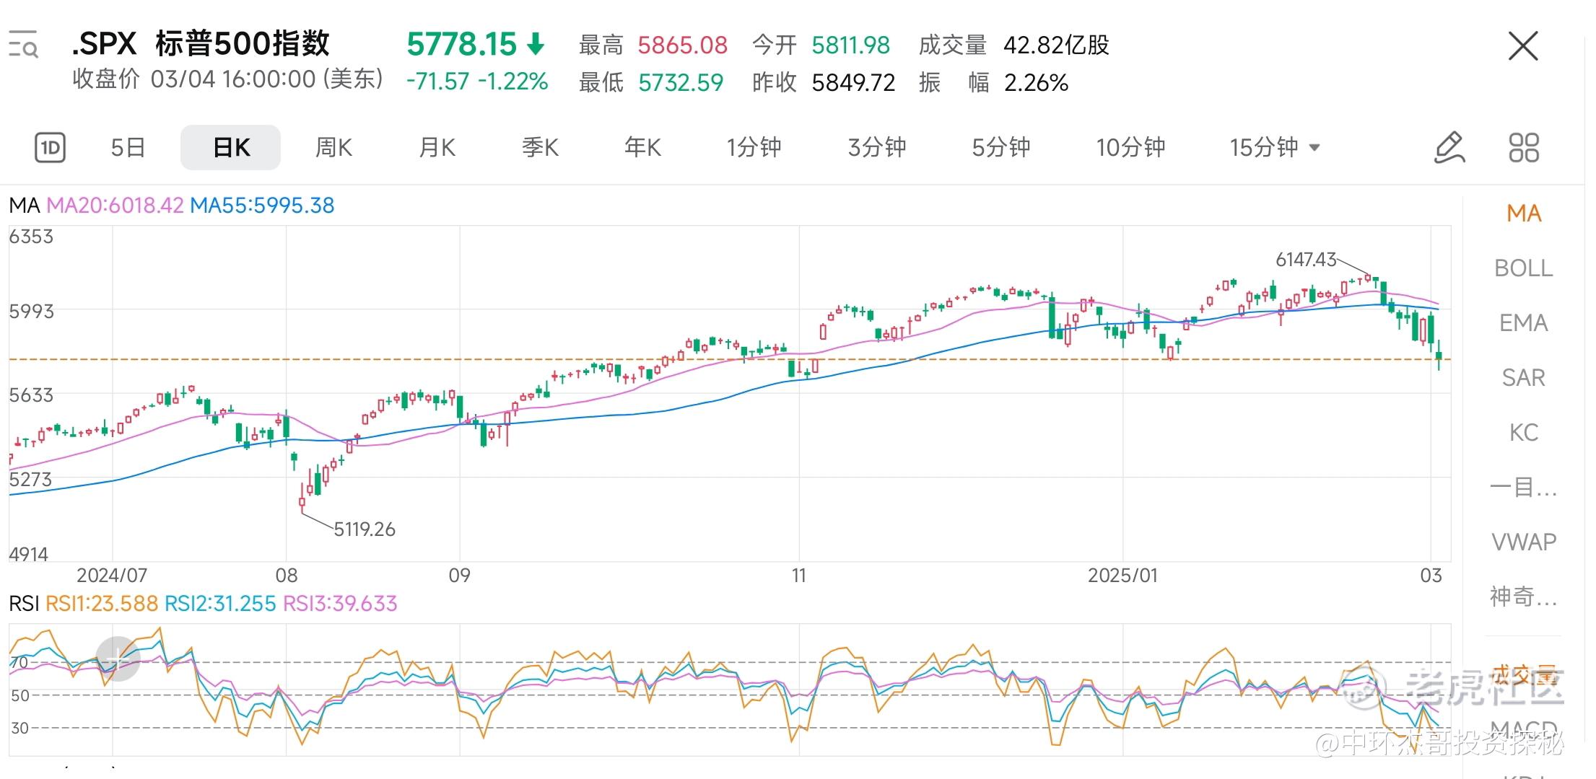The image size is (1596, 779).
Task: Select the 日K daily candlestick tab
Action: point(231,148)
